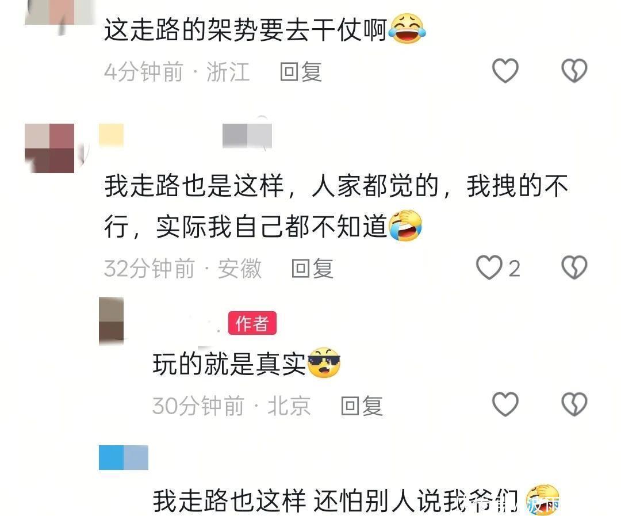Tap the laughing-crying emoji in the top comment

pos(407,29)
